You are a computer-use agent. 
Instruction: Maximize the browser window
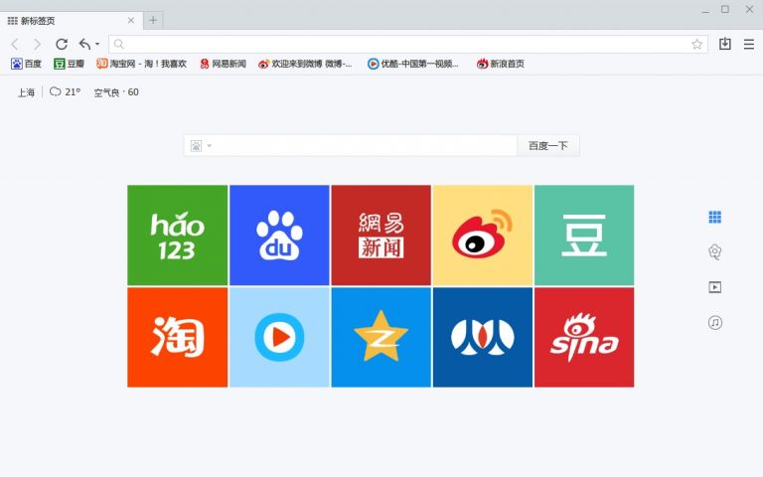click(725, 9)
